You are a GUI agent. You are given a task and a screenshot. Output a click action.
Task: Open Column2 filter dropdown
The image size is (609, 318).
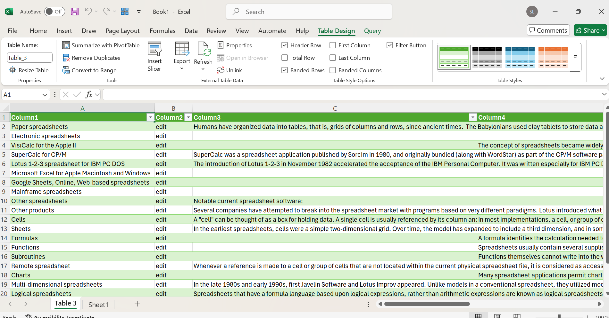[x=188, y=117]
